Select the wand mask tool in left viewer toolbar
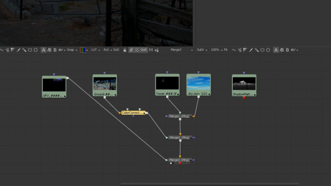Image resolution: width=331 pixels, height=186 pixels. [24, 50]
